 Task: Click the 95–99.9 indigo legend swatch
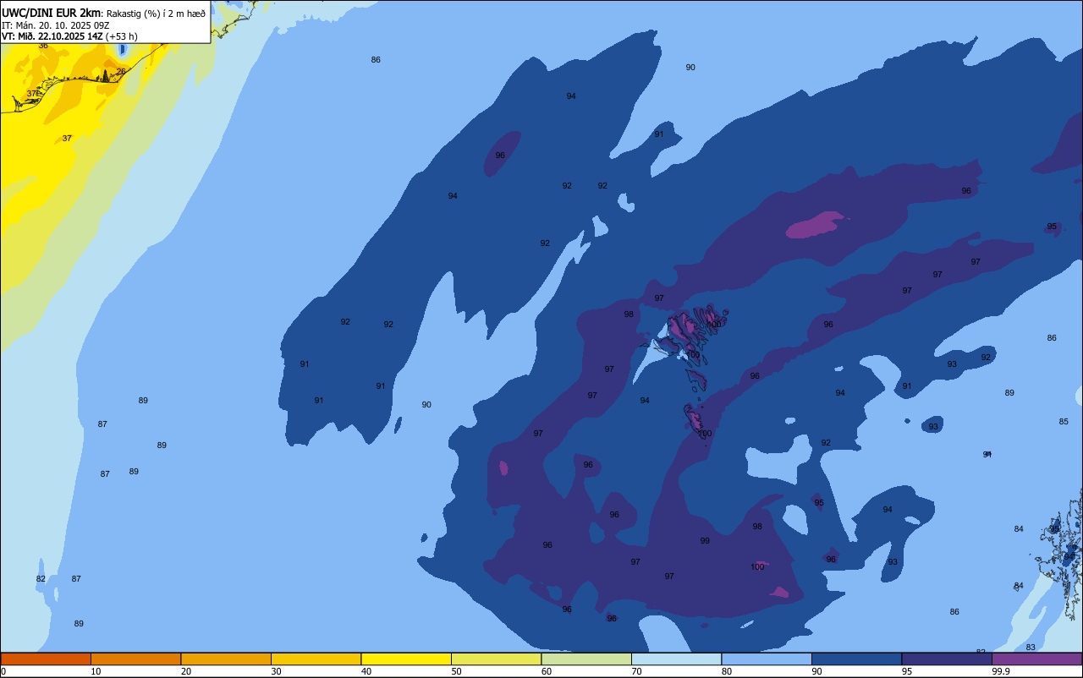tap(947, 659)
